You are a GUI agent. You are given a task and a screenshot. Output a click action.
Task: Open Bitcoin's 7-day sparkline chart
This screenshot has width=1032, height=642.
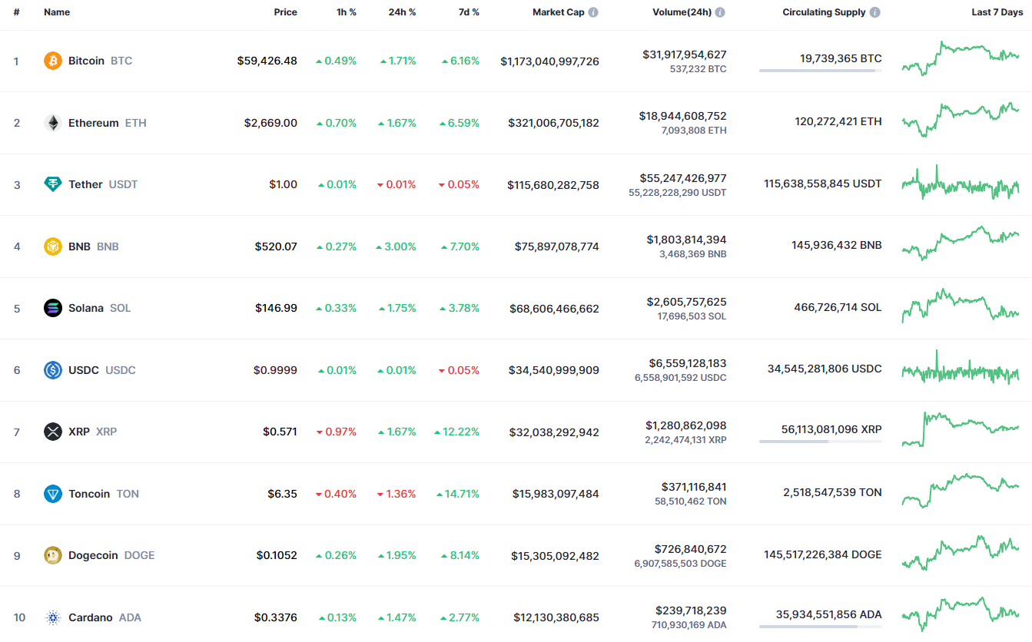coord(961,58)
